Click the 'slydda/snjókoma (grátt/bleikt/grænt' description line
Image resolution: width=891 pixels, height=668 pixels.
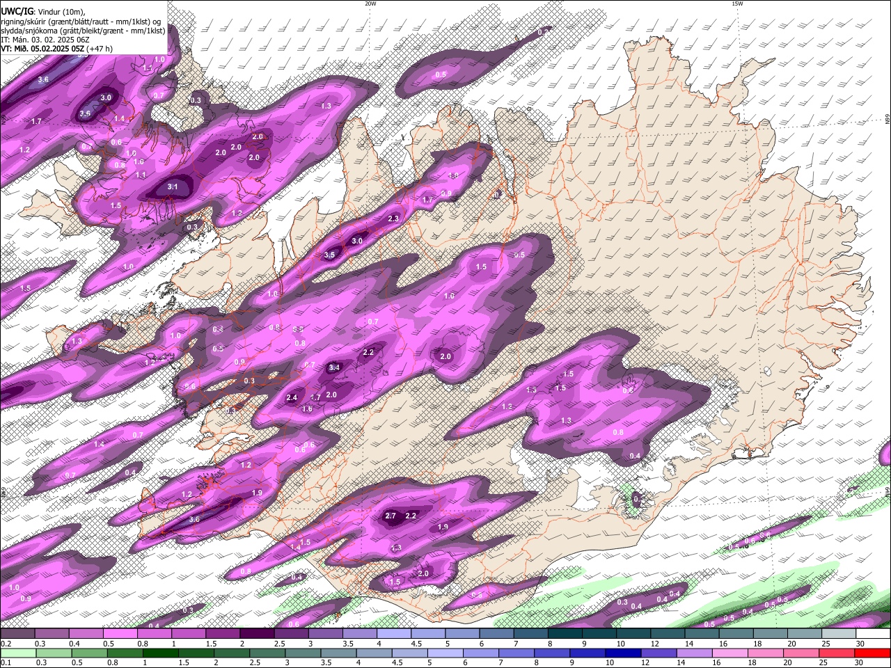pyautogui.click(x=83, y=31)
